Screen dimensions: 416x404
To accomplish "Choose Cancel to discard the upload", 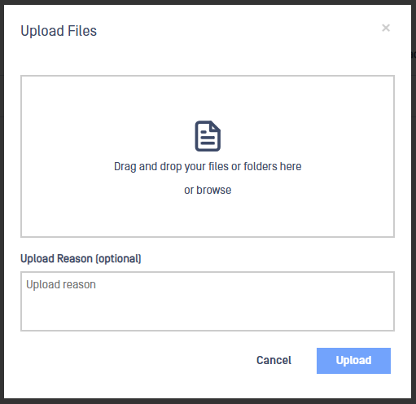I will [274, 361].
